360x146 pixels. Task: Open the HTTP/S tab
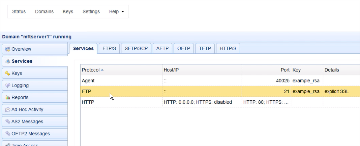(228, 49)
